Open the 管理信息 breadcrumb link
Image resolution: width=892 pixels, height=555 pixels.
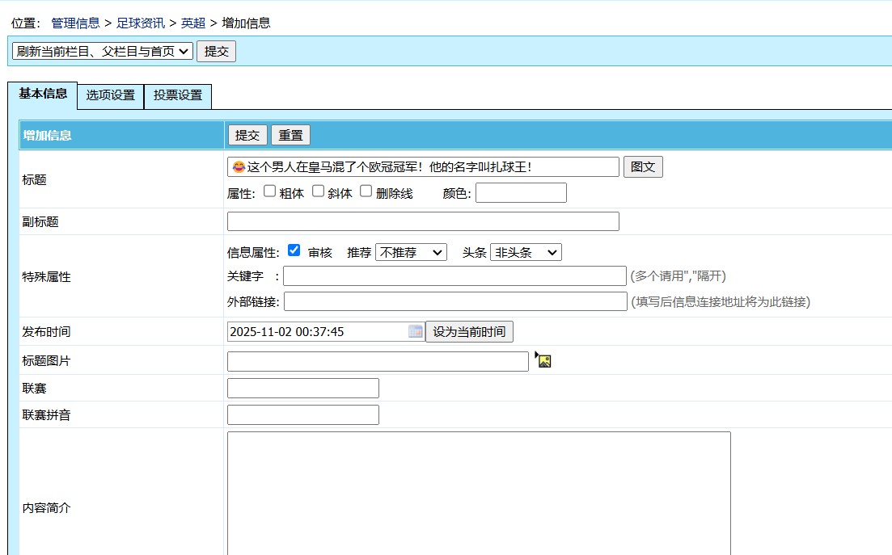coord(75,23)
